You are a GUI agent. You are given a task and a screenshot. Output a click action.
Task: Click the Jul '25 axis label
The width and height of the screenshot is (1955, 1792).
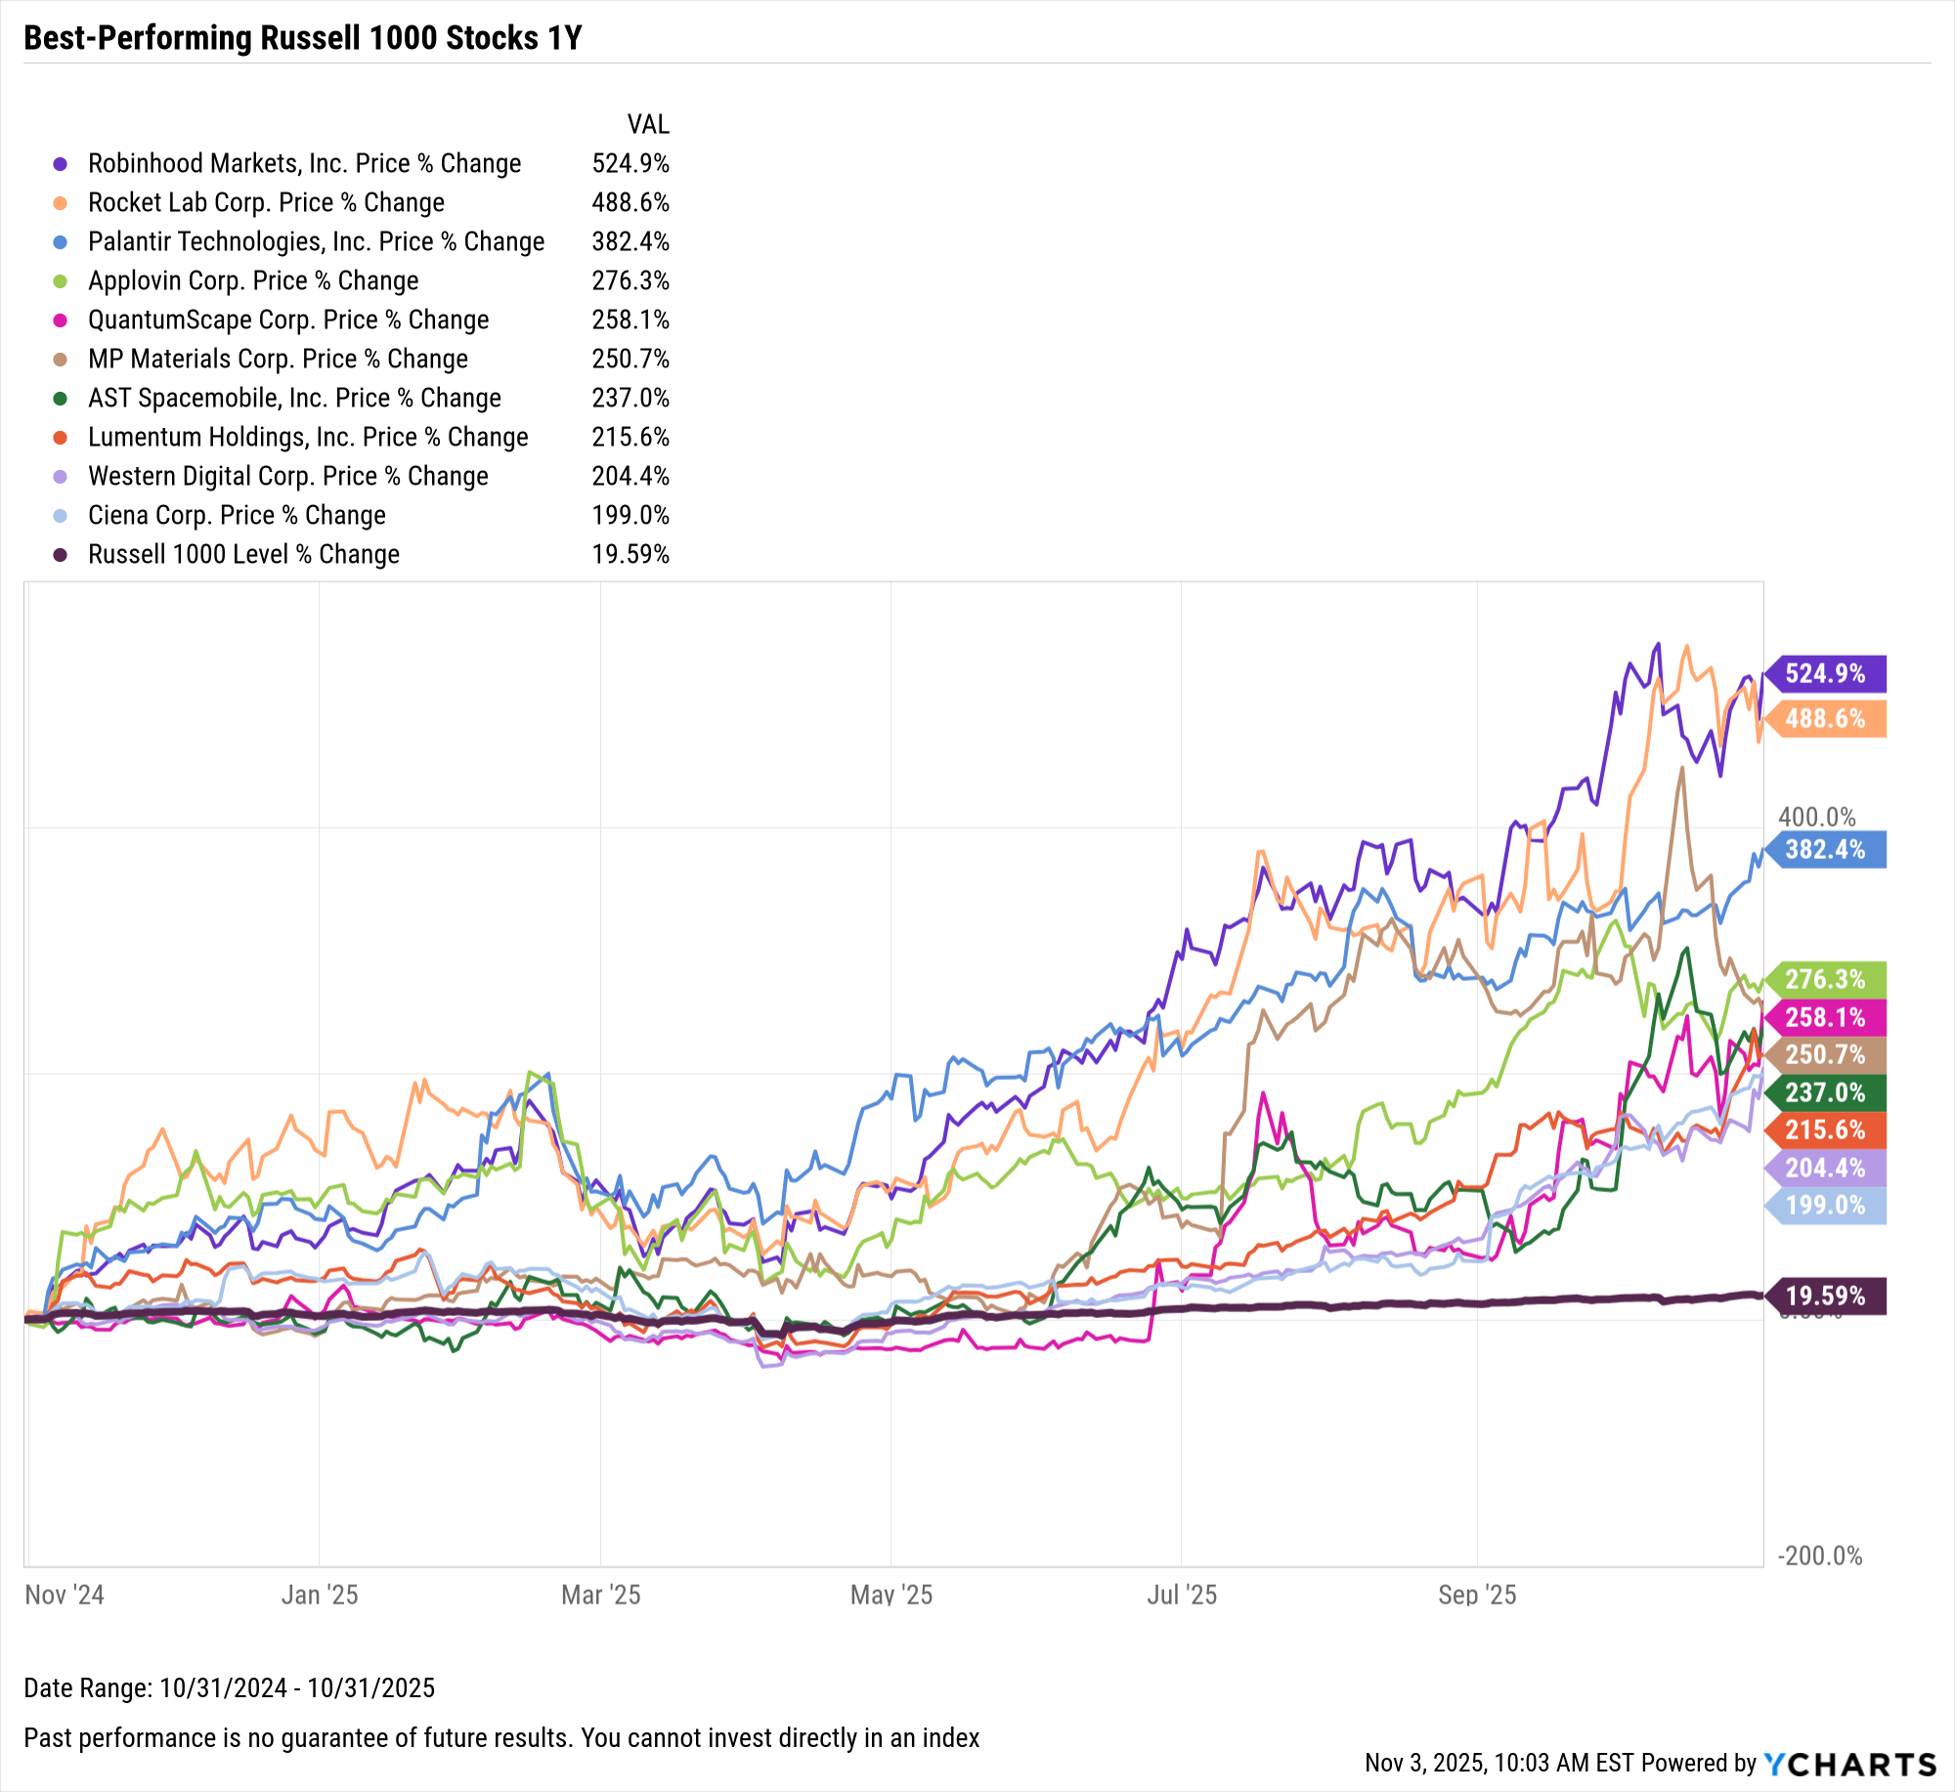(x=1181, y=1596)
